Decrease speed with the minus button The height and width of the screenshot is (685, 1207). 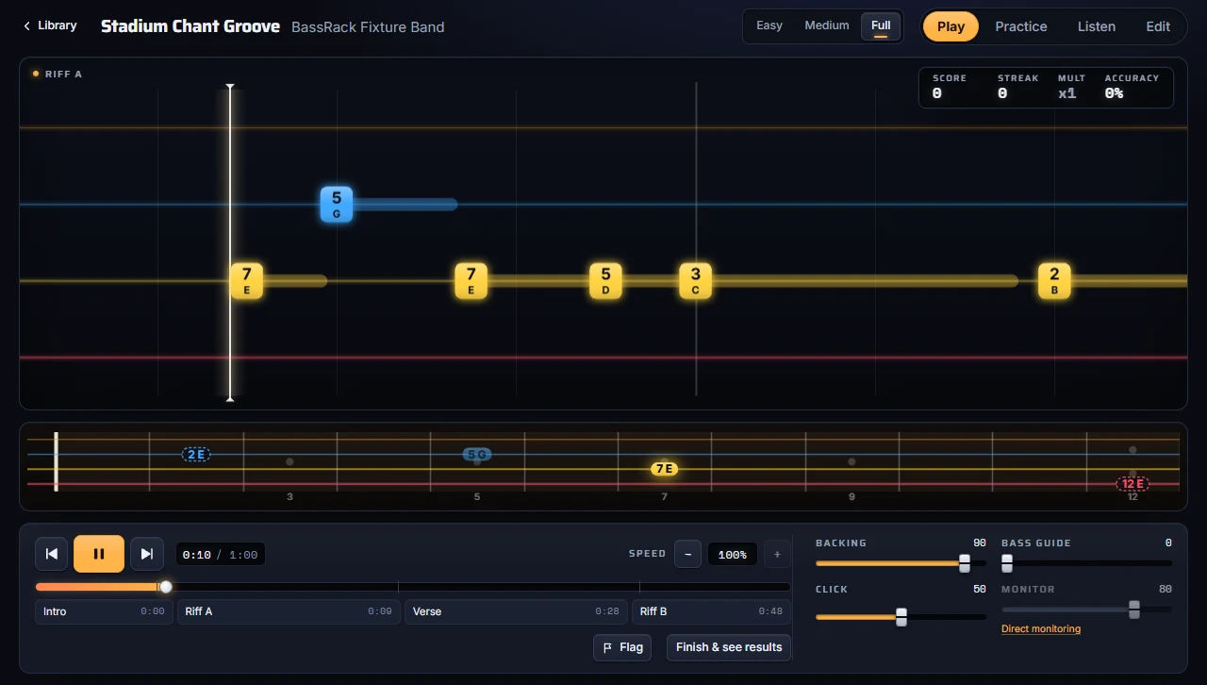pyautogui.click(x=687, y=554)
